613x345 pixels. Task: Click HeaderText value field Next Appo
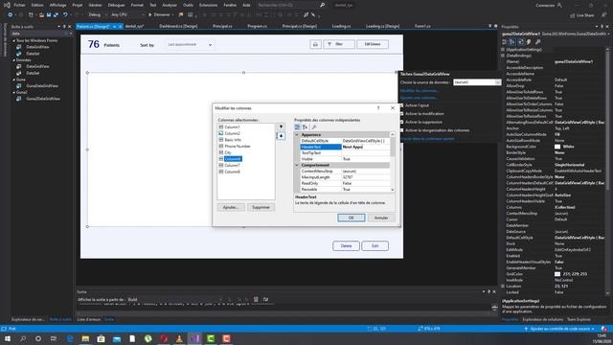coord(365,147)
